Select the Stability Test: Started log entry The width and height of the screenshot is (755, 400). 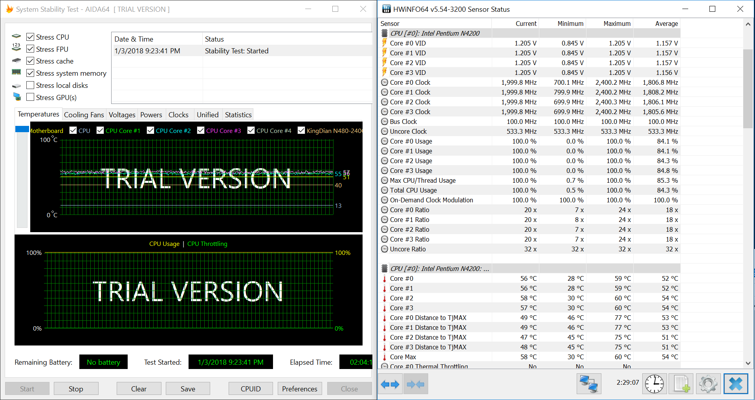coord(242,51)
